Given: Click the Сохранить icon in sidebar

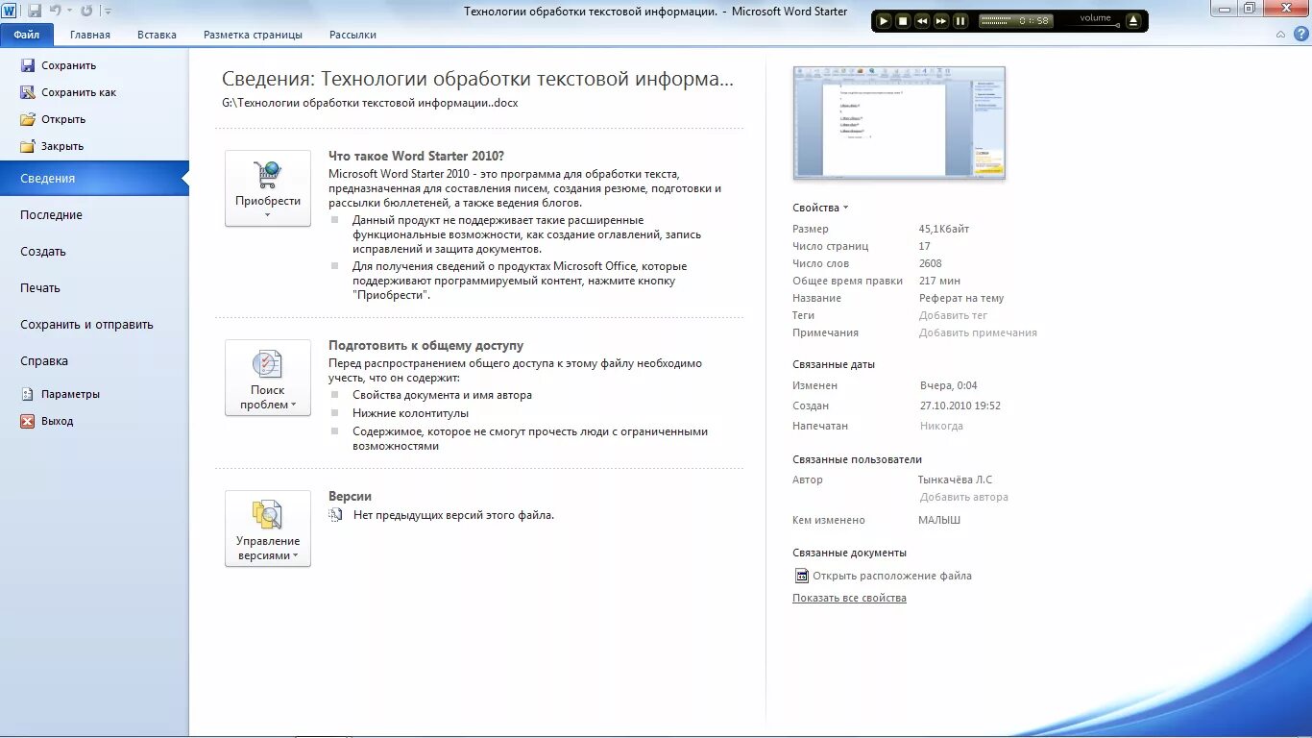Looking at the screenshot, I should click(x=27, y=65).
